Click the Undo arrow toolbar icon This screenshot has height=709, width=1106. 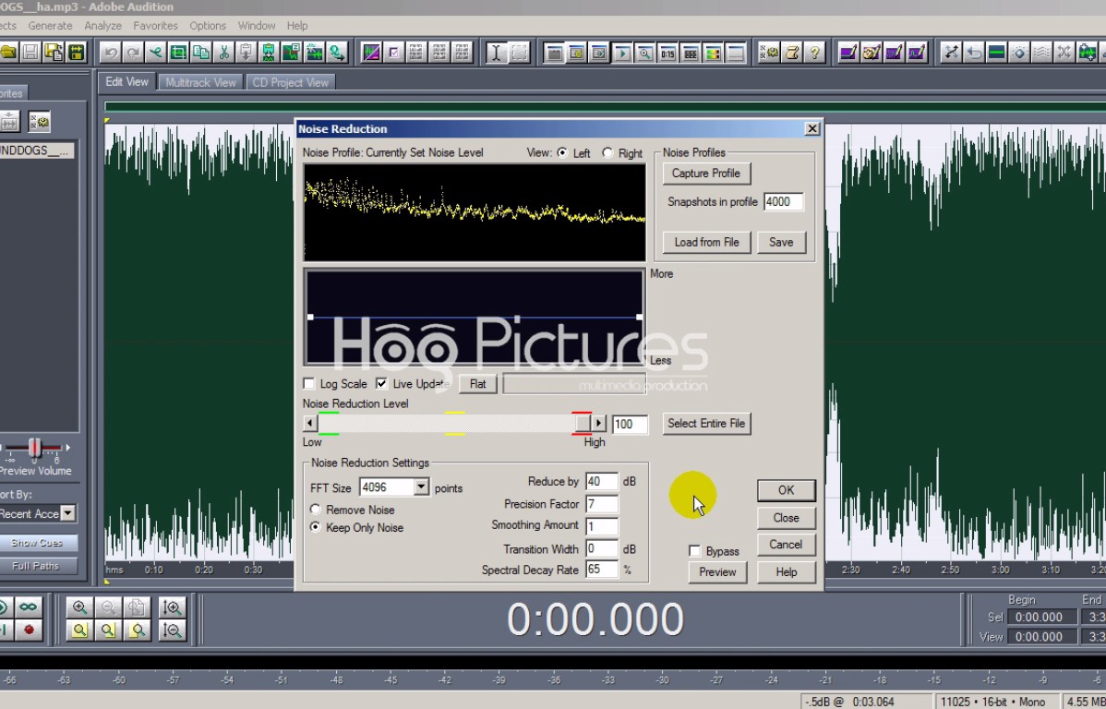pyautogui.click(x=110, y=53)
